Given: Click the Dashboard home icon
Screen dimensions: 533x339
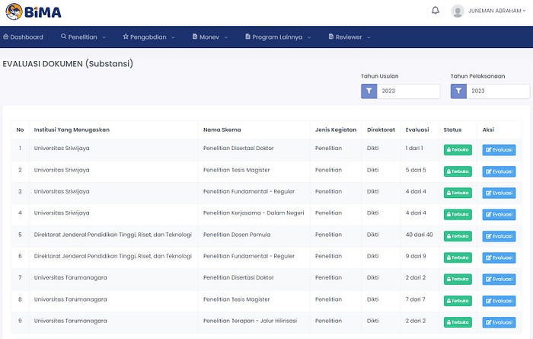Looking at the screenshot, I should (6, 37).
